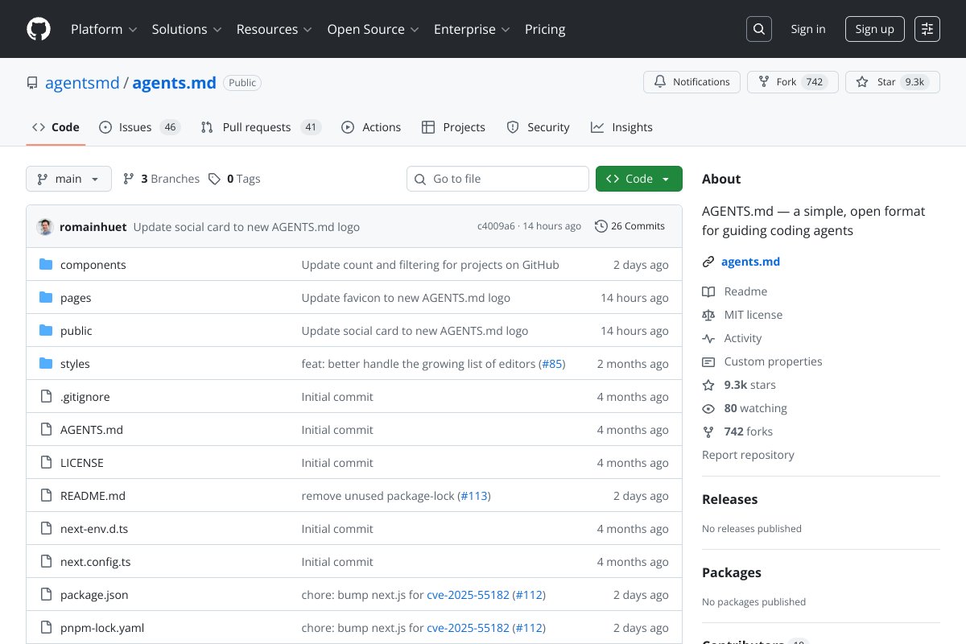Screen dimensions: 966x644
Task: Open the AGENTS.md file
Action: tap(92, 430)
